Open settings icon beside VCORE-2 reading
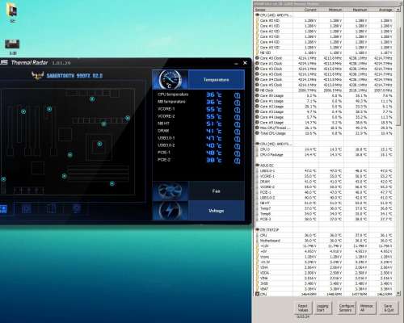 point(237,117)
